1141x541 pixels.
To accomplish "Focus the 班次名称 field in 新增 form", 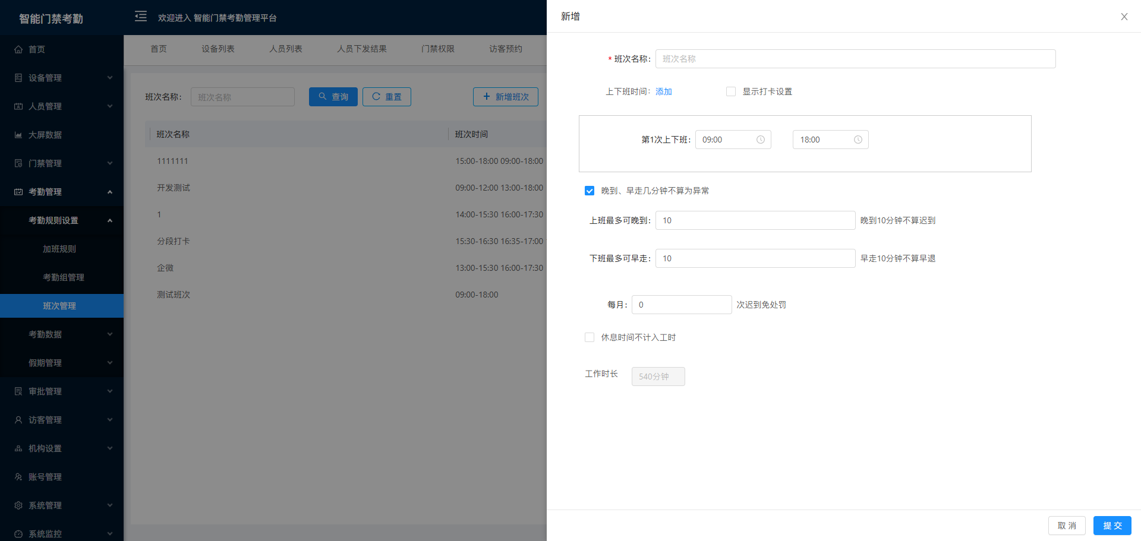I will 856,59.
